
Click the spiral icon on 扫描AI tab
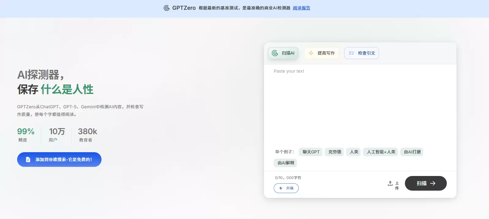click(275, 53)
